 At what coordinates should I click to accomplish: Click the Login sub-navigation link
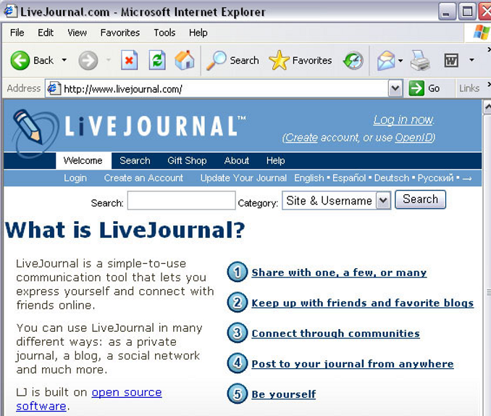click(75, 178)
